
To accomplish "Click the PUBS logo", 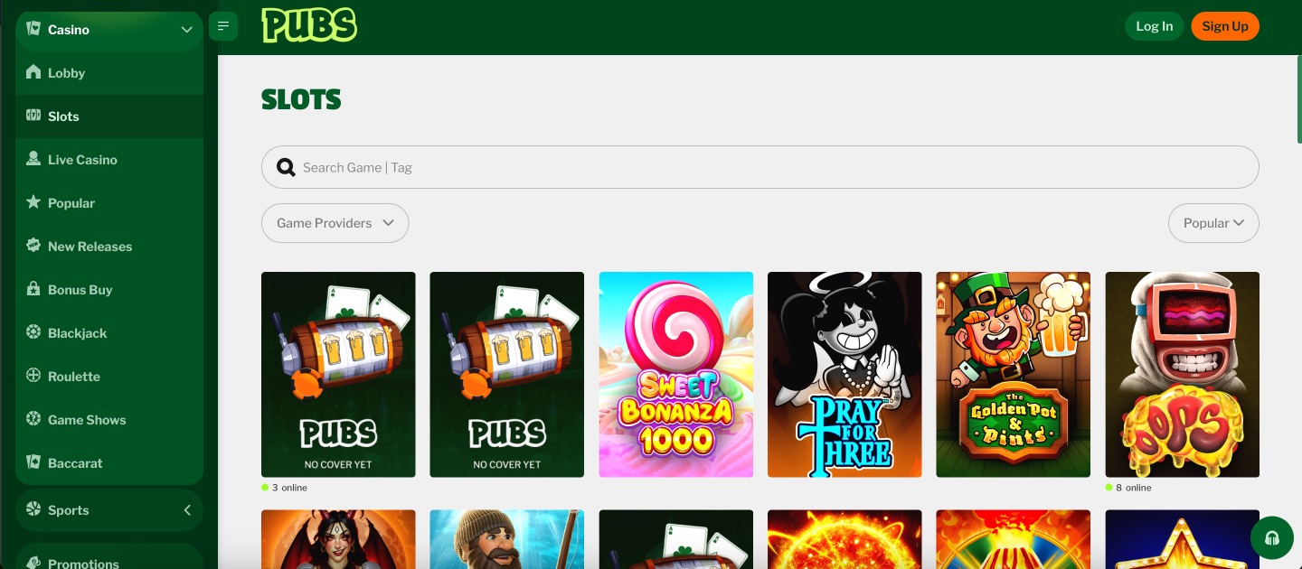I will (309, 25).
